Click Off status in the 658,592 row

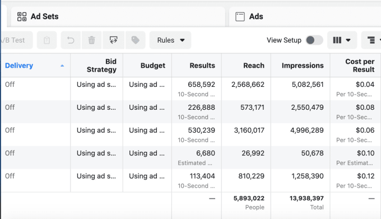(x=10, y=85)
